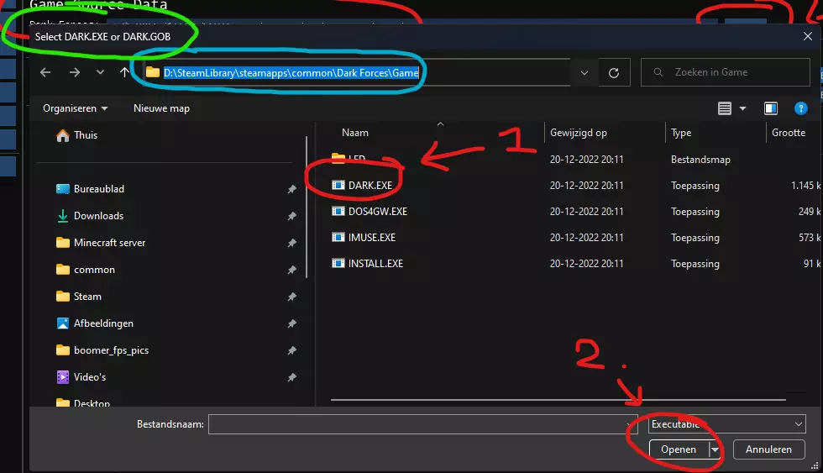Go up one folder level arrow
Image resolution: width=823 pixels, height=473 pixels.
124,72
